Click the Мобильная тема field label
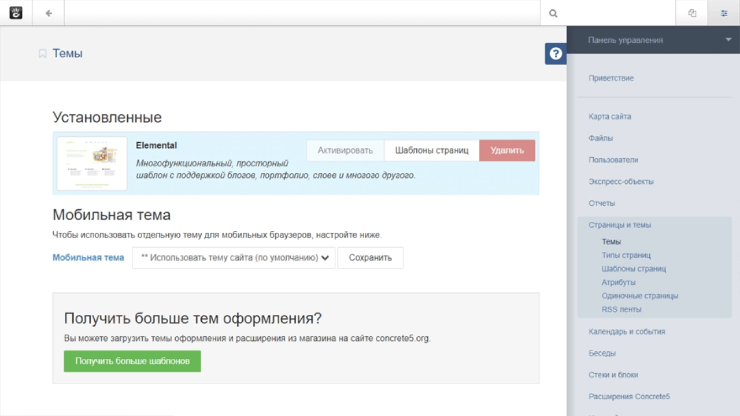The height and width of the screenshot is (416, 740). pos(88,258)
